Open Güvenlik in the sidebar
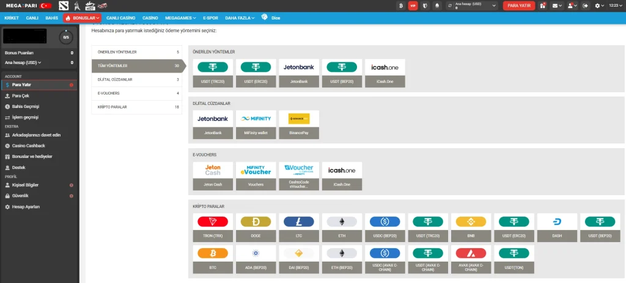626x283 pixels. tap(39, 196)
